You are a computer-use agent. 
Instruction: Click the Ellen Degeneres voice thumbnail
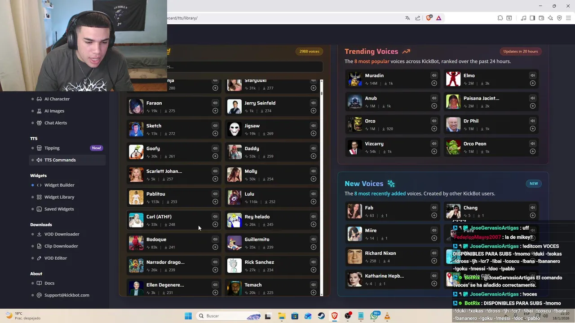pos(136,288)
